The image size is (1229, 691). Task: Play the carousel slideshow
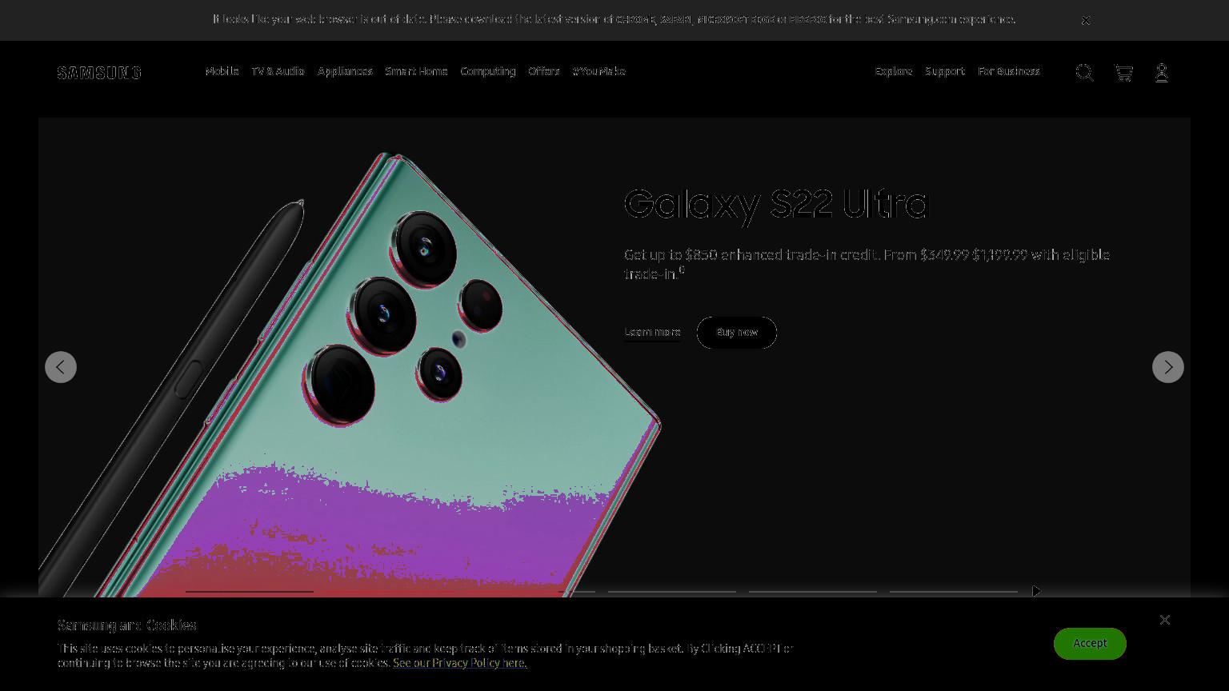tap(1036, 591)
